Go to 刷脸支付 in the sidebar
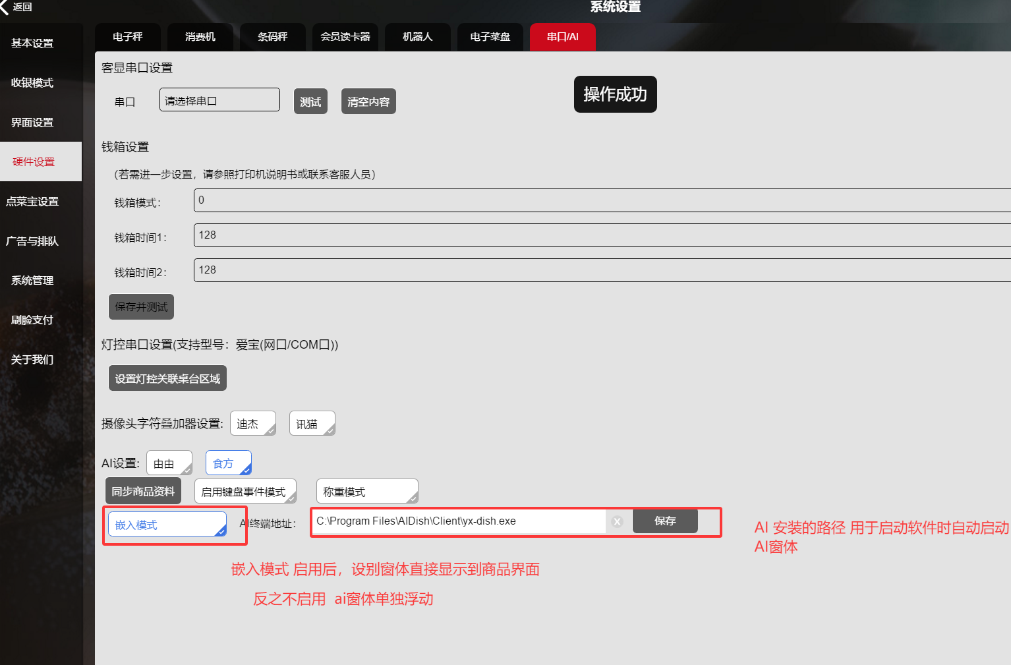Screen dimensions: 1011x665 (33, 320)
